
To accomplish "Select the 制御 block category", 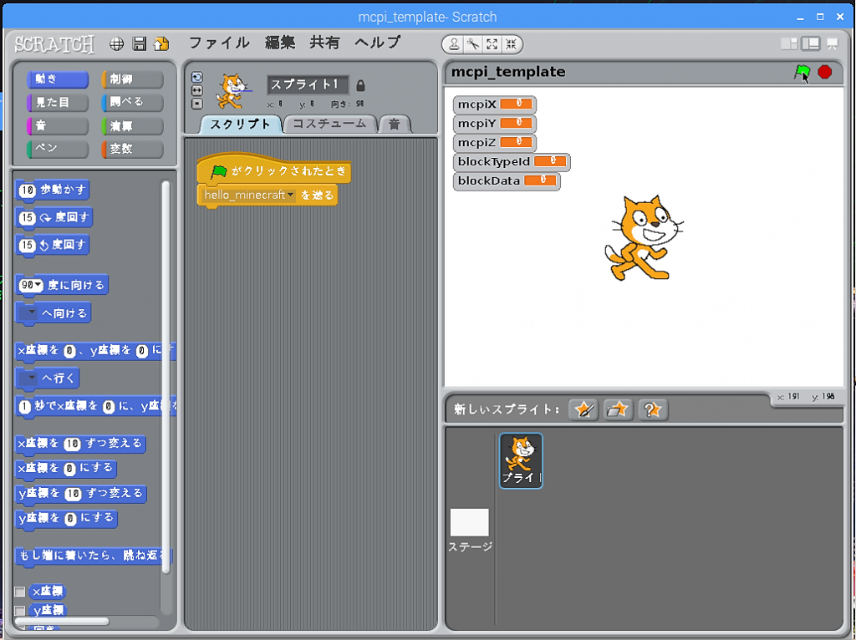I will pos(132,79).
